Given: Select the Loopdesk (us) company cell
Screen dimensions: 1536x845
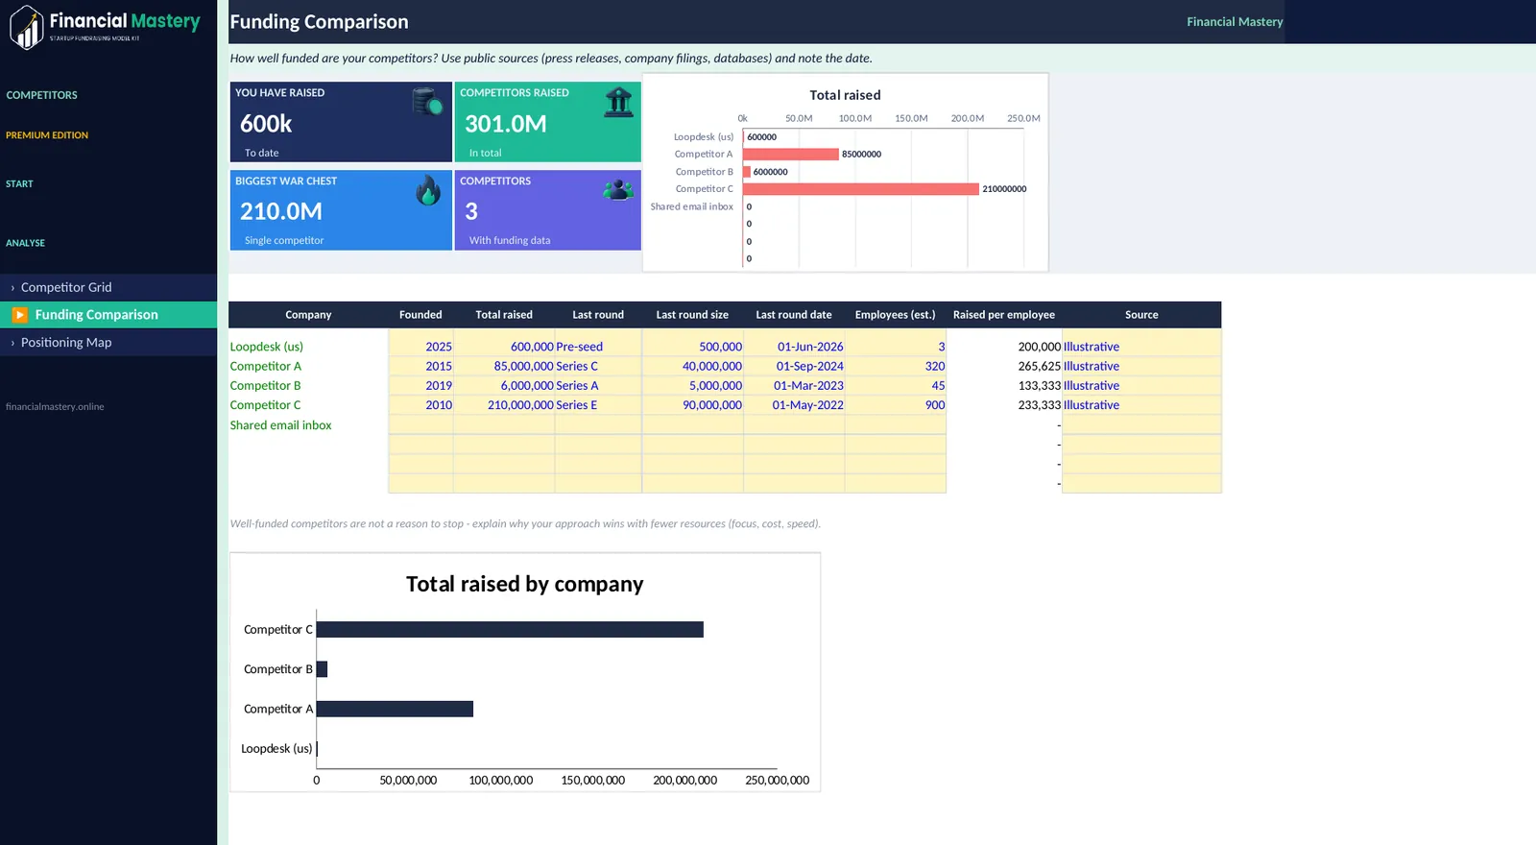Looking at the screenshot, I should (x=308, y=347).
